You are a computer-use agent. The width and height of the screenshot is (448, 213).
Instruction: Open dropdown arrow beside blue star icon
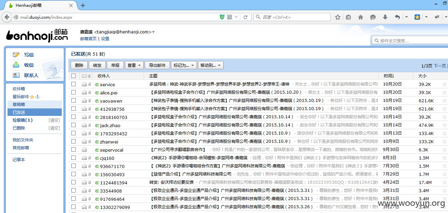(426, 17)
